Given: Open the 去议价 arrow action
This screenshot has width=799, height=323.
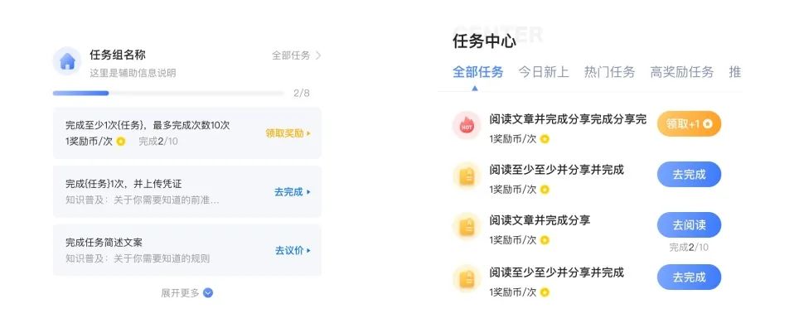Looking at the screenshot, I should tap(293, 251).
